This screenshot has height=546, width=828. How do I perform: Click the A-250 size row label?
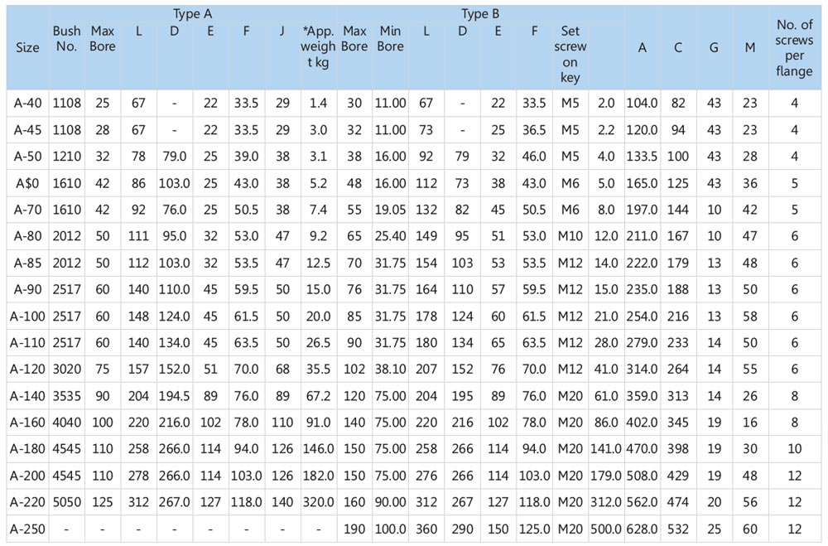point(27,529)
